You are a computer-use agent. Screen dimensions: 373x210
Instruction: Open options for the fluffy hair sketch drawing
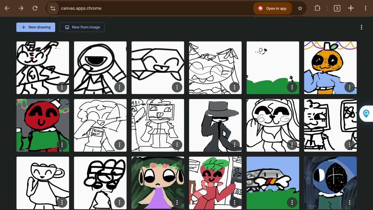pos(119,144)
